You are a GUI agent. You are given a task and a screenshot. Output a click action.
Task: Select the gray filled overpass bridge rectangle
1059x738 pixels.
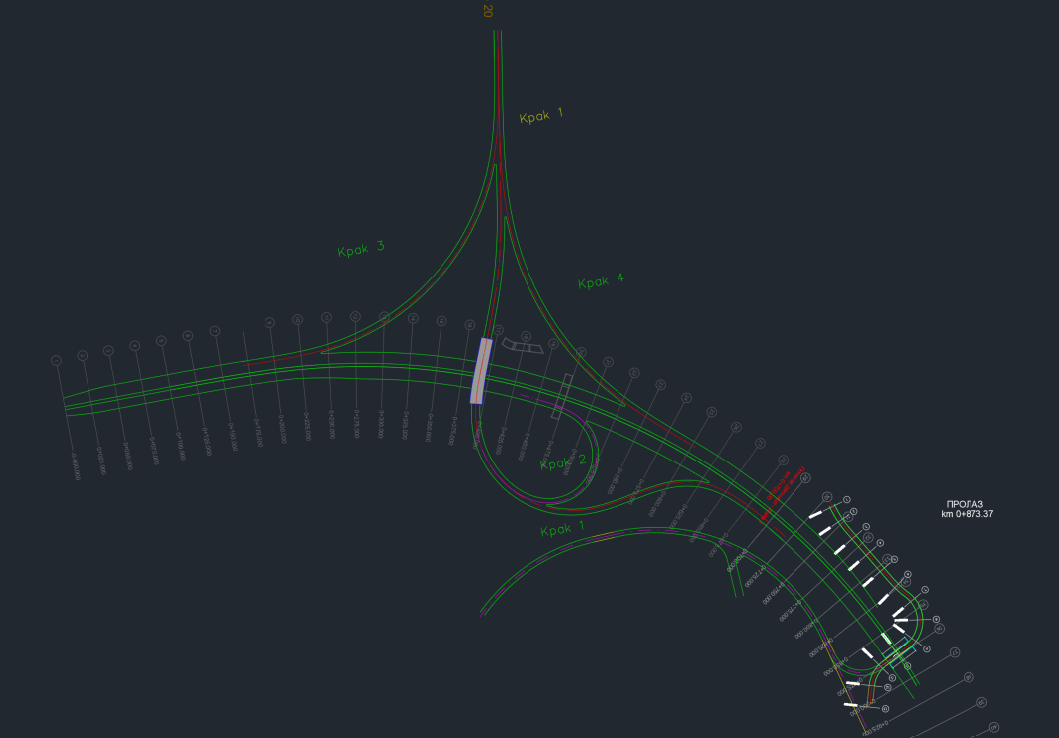(x=481, y=371)
